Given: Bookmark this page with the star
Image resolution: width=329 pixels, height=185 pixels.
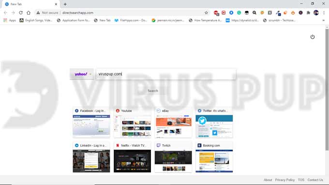Looking at the screenshot, I should 206,13.
